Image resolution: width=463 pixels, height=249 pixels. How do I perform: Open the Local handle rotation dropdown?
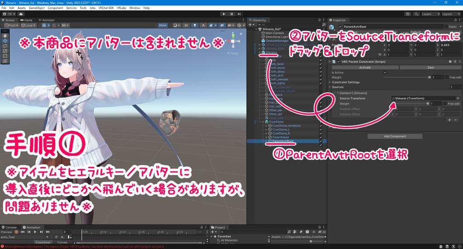click(28, 25)
